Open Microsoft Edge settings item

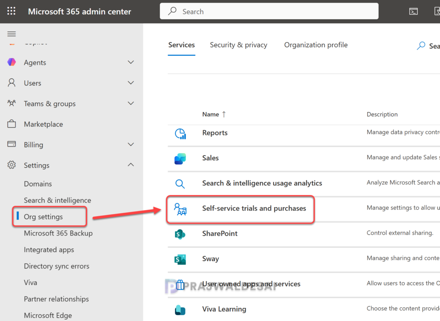pos(48,315)
